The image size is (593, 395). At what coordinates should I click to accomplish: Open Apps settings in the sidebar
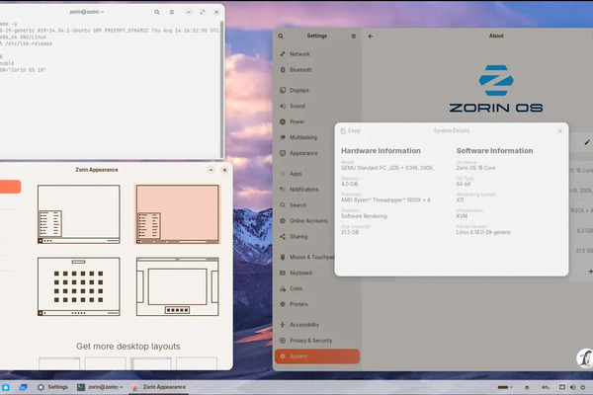pos(317,174)
